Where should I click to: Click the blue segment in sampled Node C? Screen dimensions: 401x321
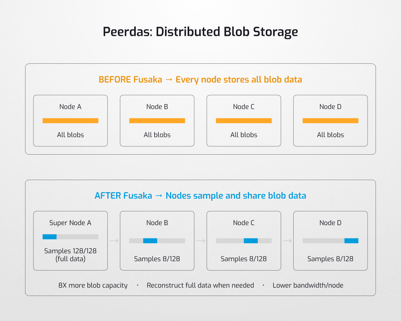pyautogui.click(x=251, y=241)
